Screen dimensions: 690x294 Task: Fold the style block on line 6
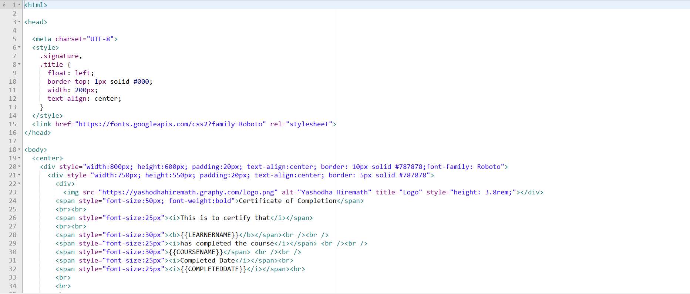(x=19, y=47)
